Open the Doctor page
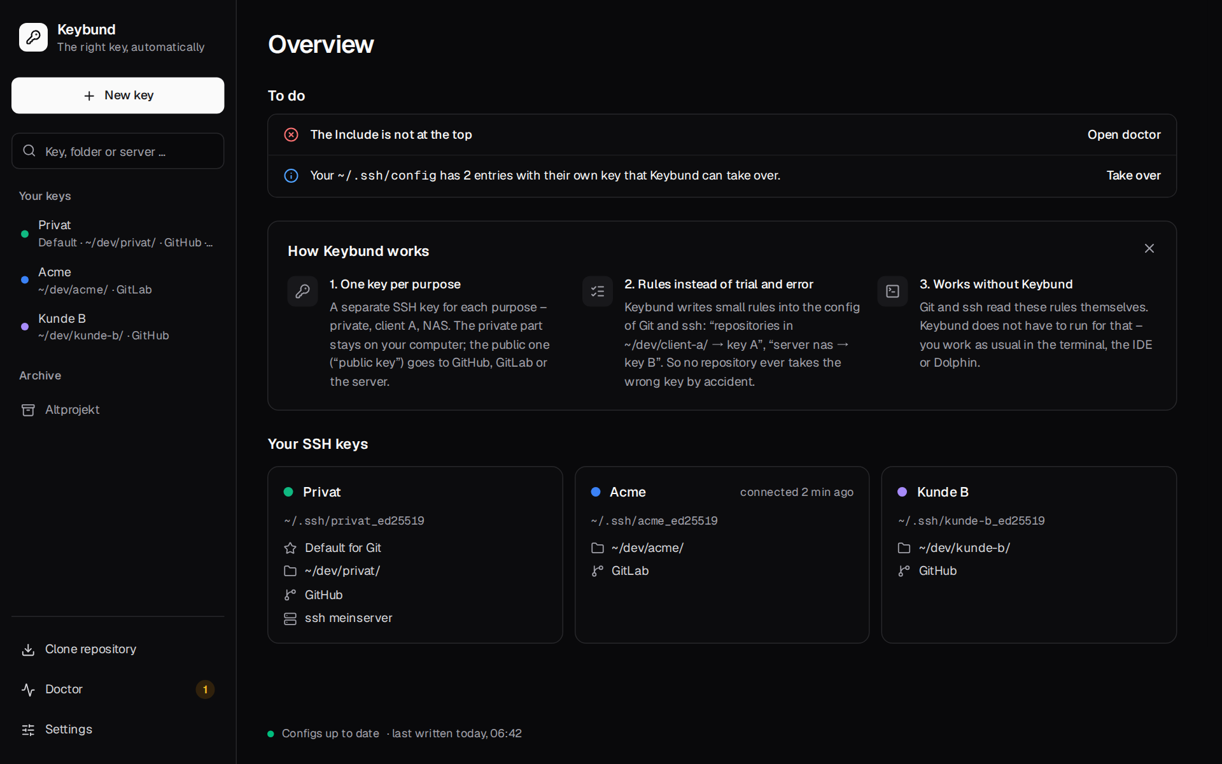 [118, 690]
